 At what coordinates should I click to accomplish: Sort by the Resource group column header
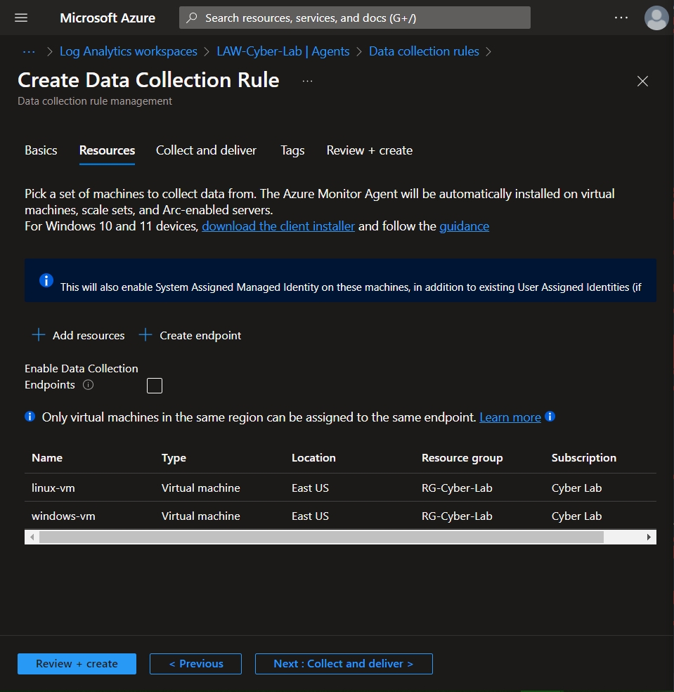[462, 458]
